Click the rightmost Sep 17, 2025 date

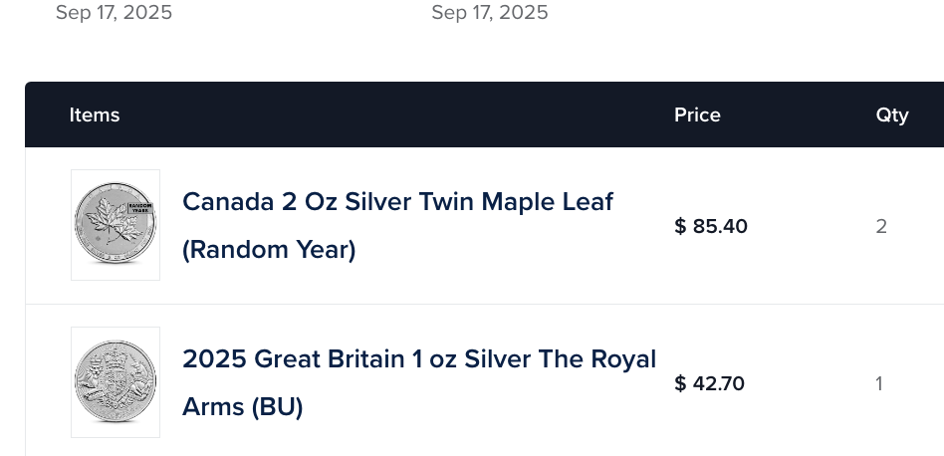coord(490,13)
